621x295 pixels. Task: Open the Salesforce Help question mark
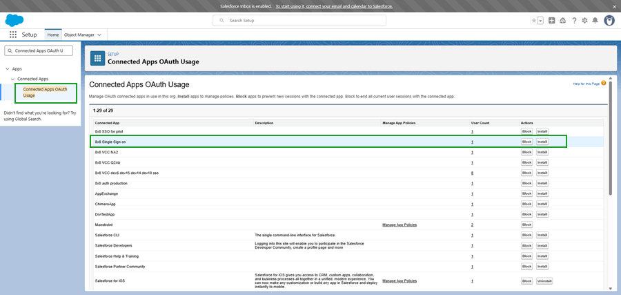coord(574,21)
